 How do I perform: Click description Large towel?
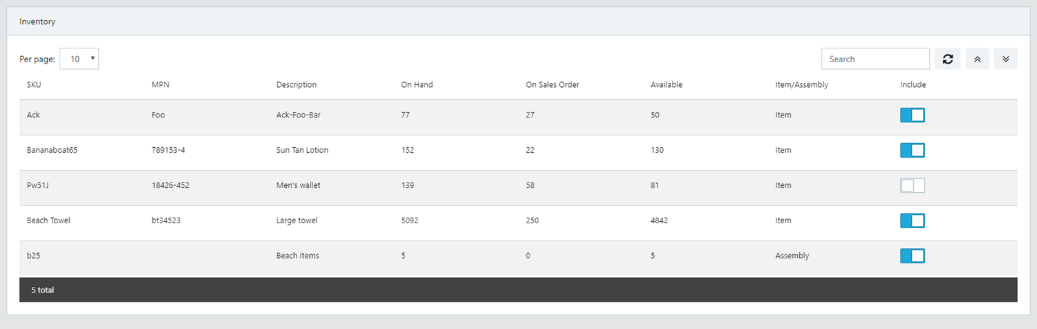tap(297, 220)
